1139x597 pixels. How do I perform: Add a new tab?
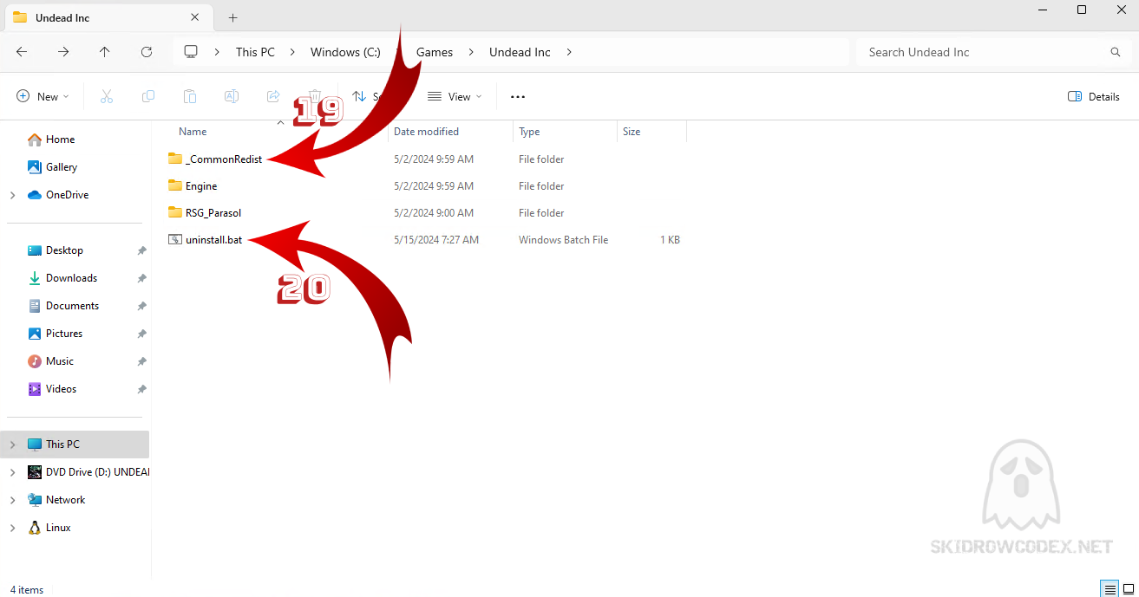point(232,17)
